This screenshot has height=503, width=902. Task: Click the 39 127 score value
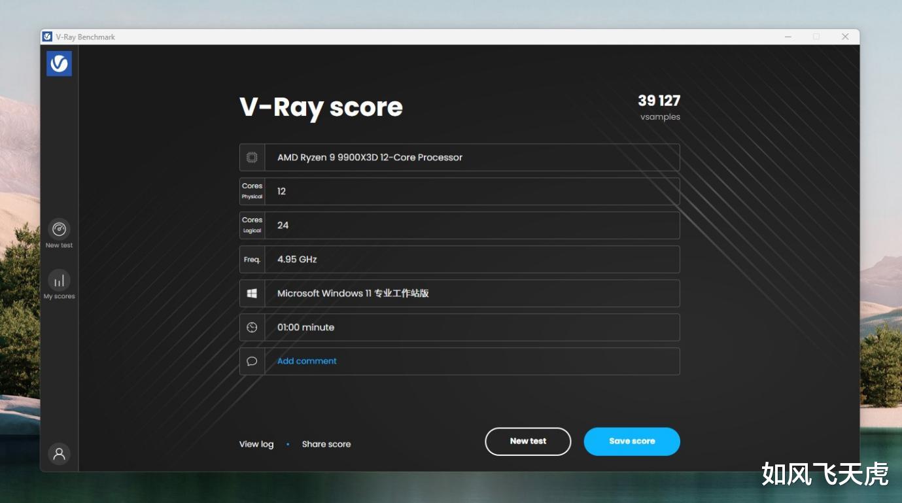pyautogui.click(x=659, y=101)
